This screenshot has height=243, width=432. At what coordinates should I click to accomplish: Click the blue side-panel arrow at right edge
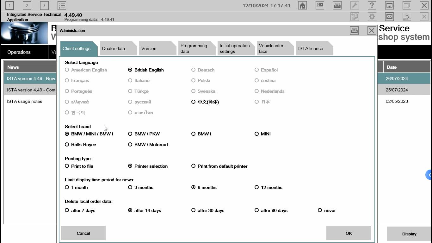point(429,175)
